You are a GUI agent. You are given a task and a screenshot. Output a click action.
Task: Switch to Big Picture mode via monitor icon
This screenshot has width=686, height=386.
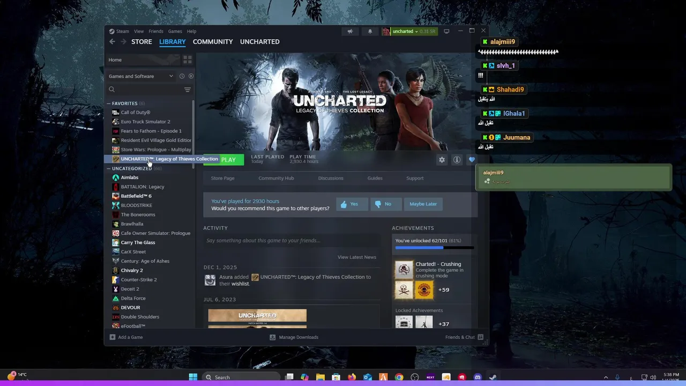(446, 31)
